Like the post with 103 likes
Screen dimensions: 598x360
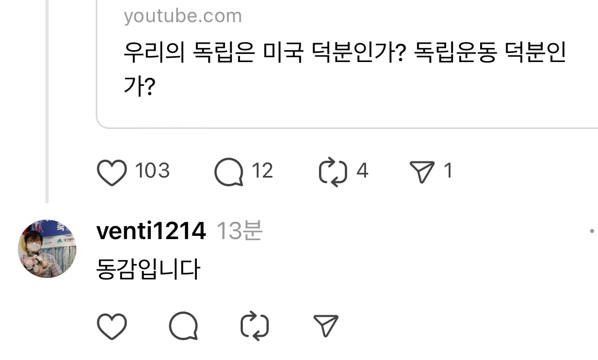pos(112,172)
